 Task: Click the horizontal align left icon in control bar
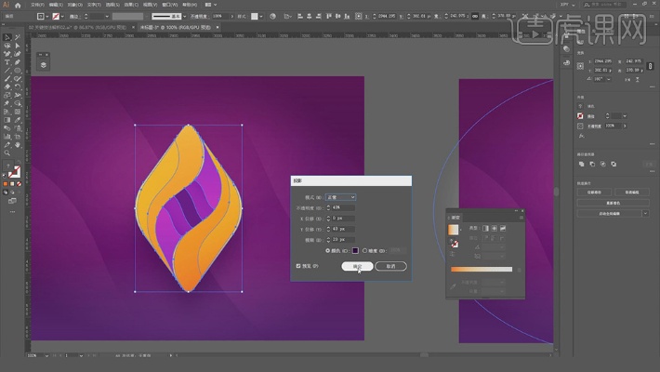click(x=300, y=16)
